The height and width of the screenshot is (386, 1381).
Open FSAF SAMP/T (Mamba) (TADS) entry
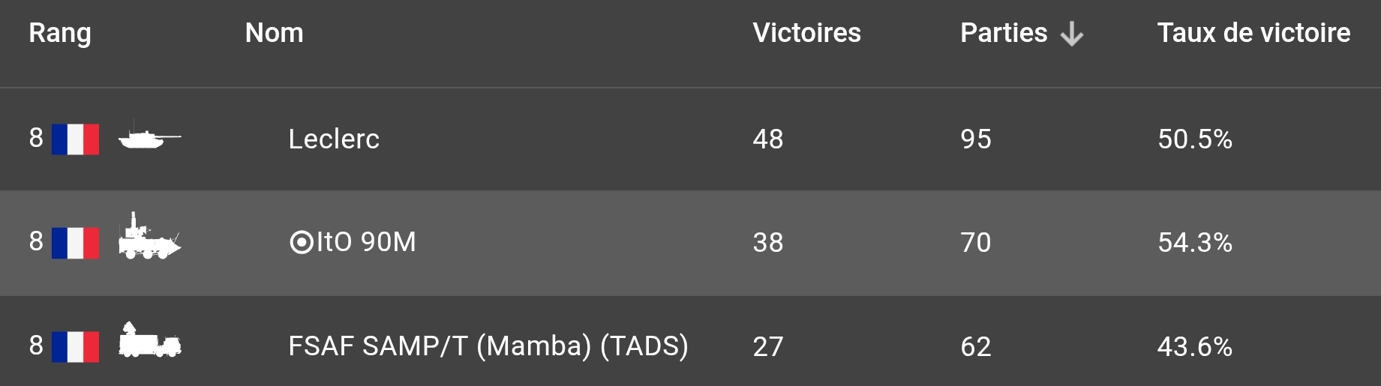tap(488, 346)
